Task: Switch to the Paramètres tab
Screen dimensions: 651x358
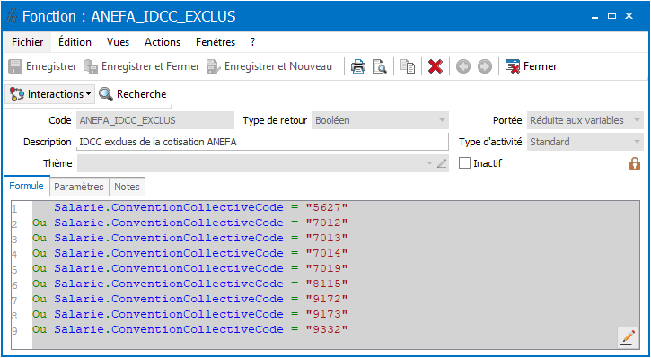Action: click(x=79, y=187)
